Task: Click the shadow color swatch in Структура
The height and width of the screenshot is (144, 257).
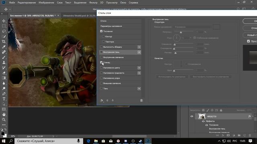Action: 216,27
